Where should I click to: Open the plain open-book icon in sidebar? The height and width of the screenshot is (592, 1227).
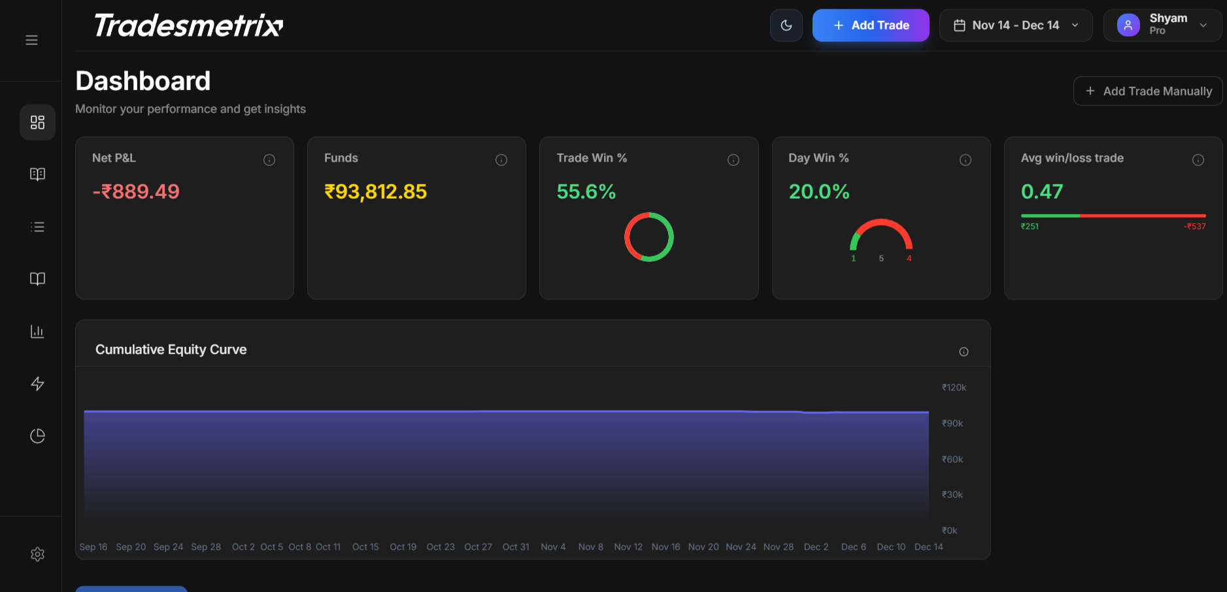click(x=37, y=279)
